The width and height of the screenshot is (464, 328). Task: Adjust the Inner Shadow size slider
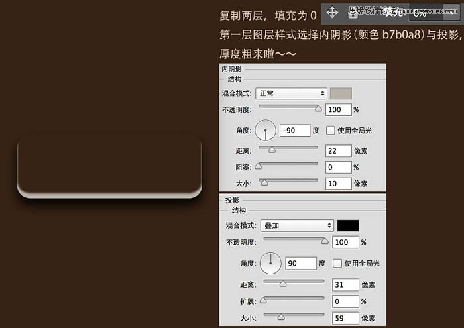click(x=264, y=182)
